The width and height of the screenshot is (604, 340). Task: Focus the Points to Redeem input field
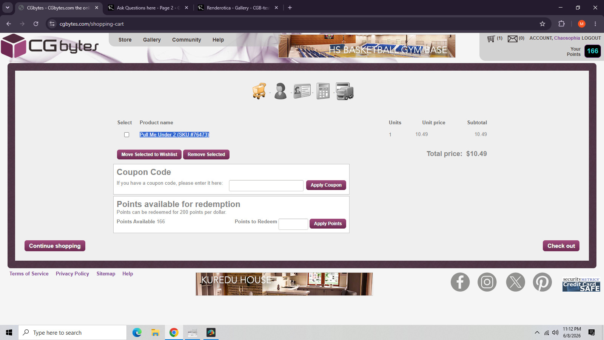tap(293, 224)
